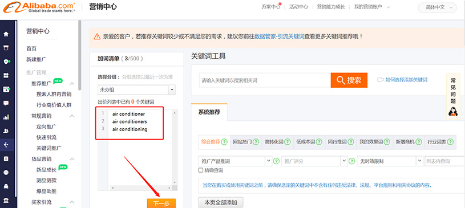Viewport: 465px width, 208px height.
Task: Click the orange 搜索 button
Action: click(349, 80)
